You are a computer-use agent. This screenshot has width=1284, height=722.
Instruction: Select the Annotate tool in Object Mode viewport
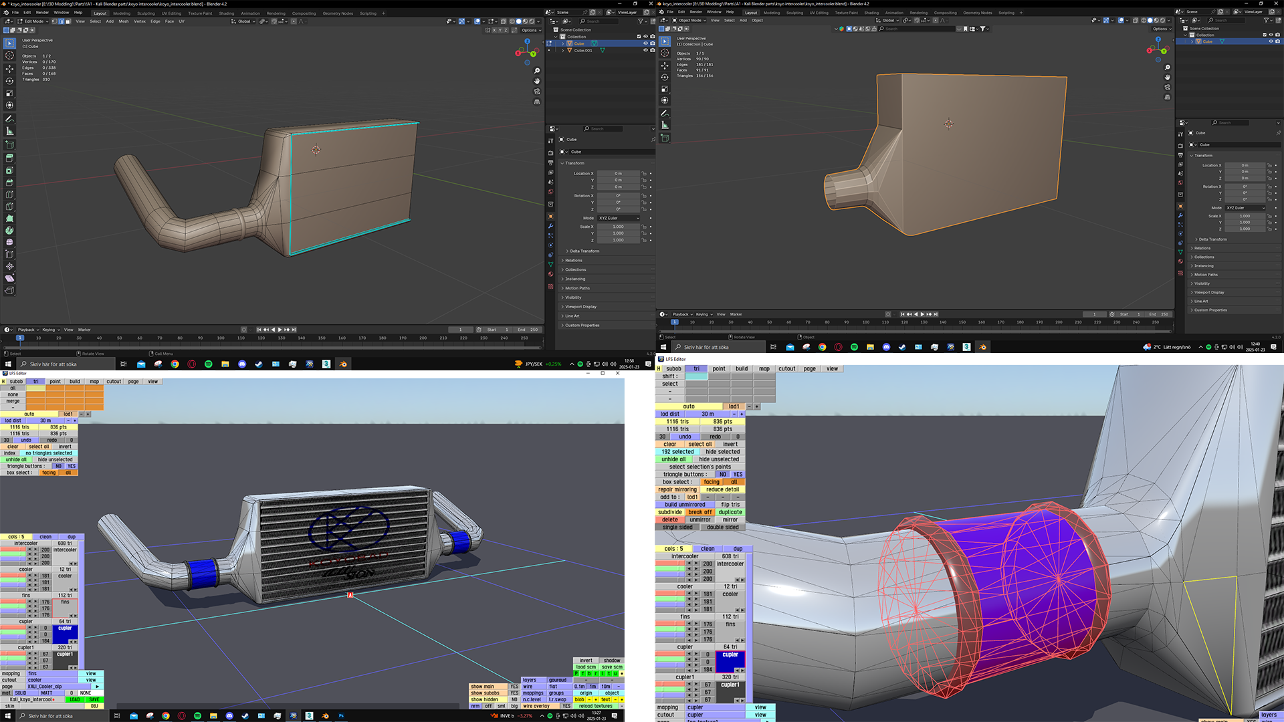coord(665,113)
